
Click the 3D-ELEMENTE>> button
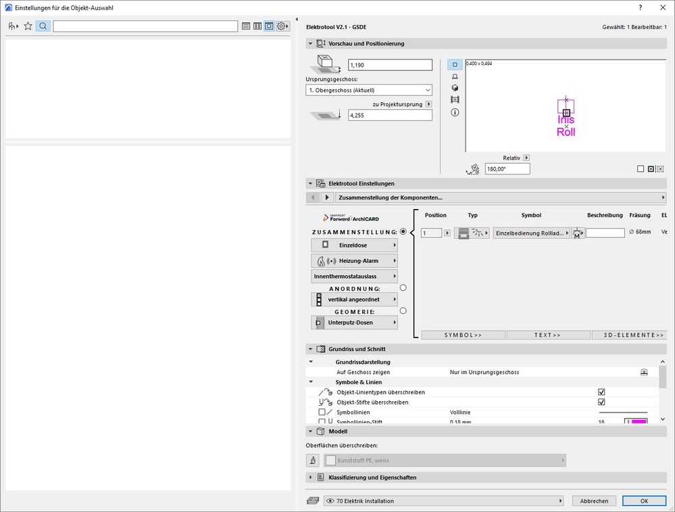[629, 335]
